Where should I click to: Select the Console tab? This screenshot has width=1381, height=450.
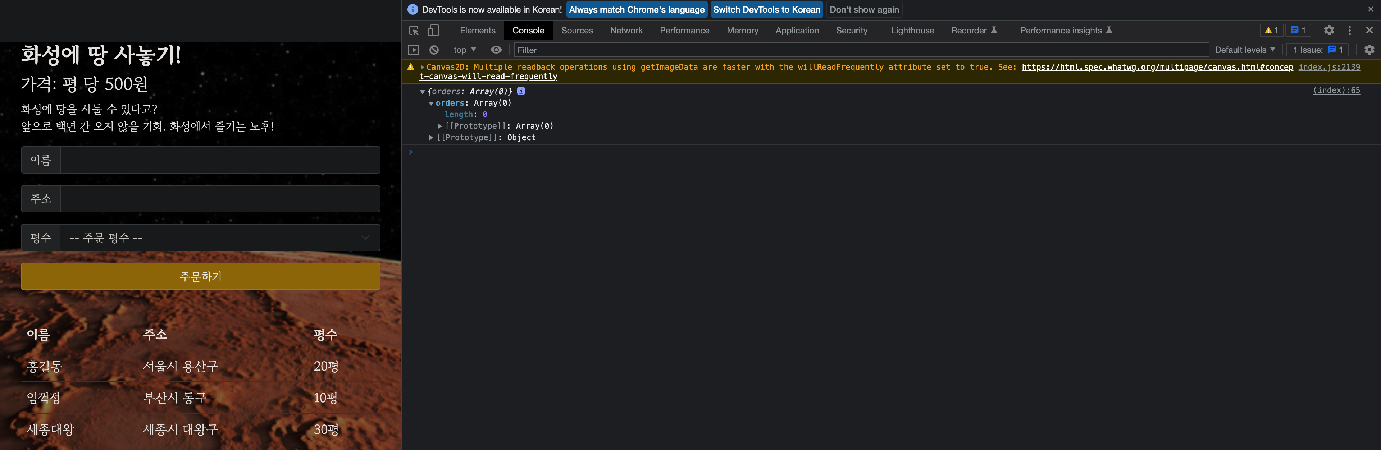click(x=528, y=31)
